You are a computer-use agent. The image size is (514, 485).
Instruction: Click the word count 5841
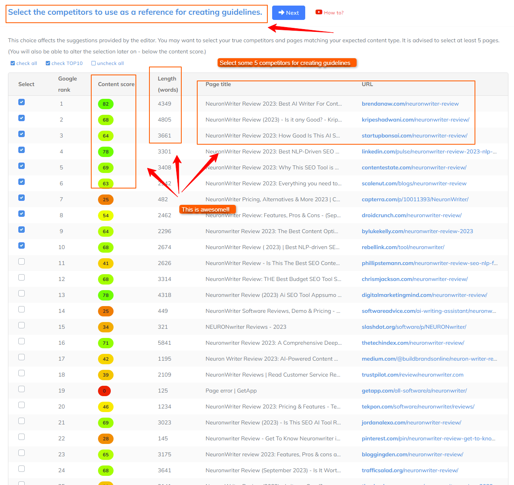tap(165, 343)
